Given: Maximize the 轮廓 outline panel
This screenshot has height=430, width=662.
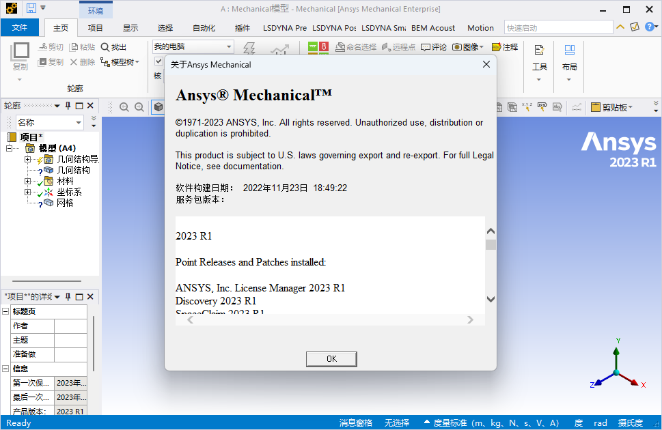Looking at the screenshot, I should click(x=79, y=106).
